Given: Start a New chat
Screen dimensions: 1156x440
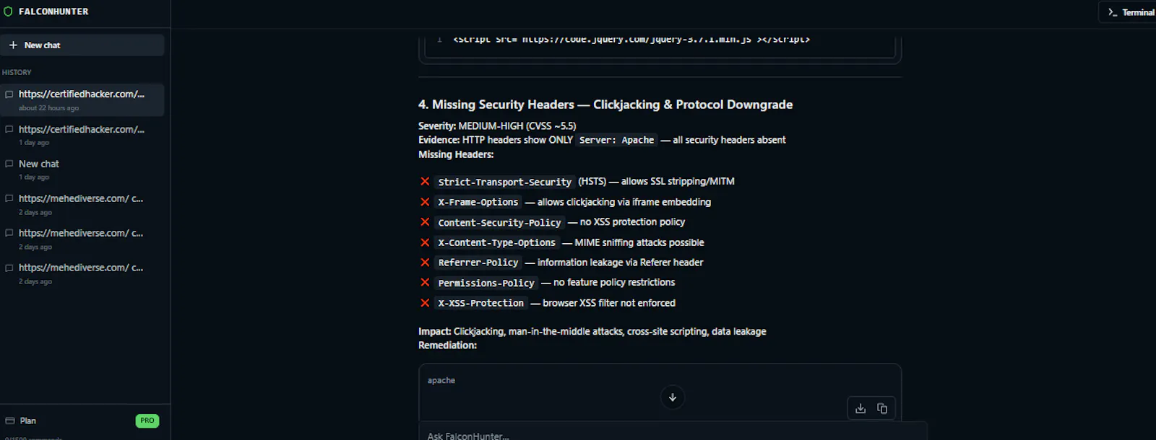Looking at the screenshot, I should tap(82, 45).
